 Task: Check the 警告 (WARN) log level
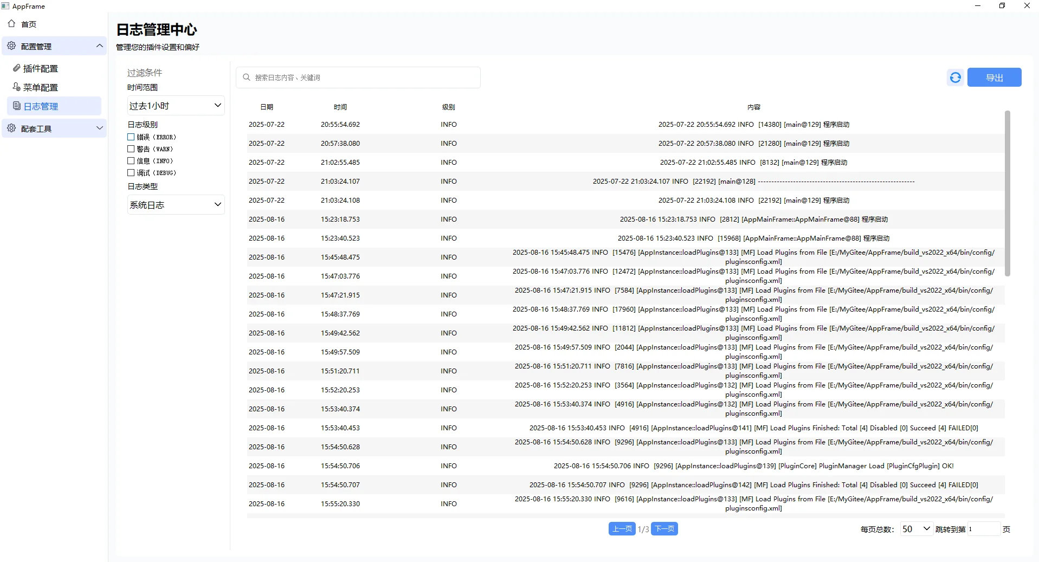coord(131,149)
